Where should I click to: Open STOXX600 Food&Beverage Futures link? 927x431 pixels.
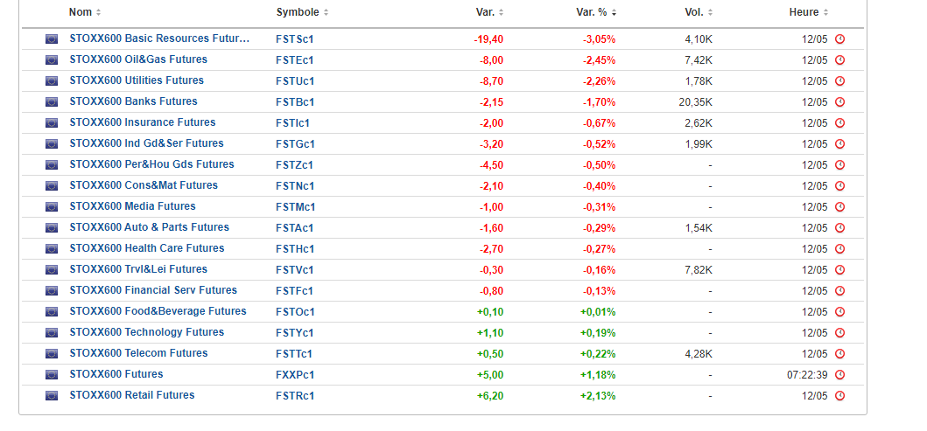(x=158, y=311)
